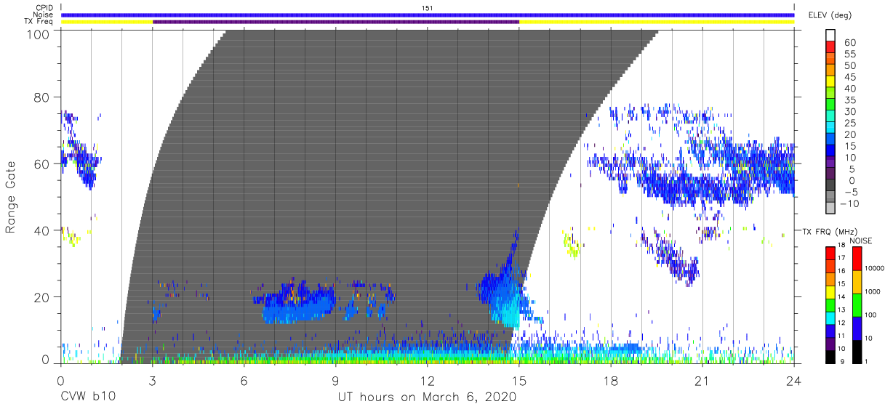Click the UT hours on March 6, 2020 label
The height and width of the screenshot is (412, 893).
pyautogui.click(x=427, y=397)
